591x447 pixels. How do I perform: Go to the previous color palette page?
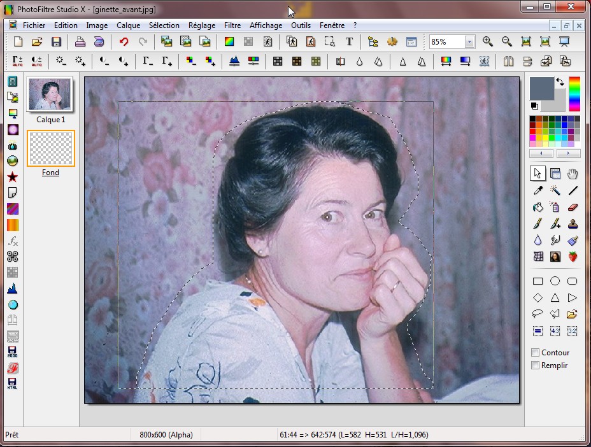tap(541, 153)
